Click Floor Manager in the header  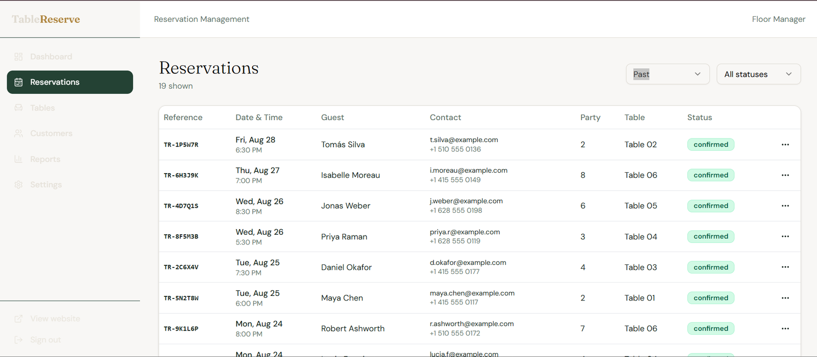coord(778,19)
